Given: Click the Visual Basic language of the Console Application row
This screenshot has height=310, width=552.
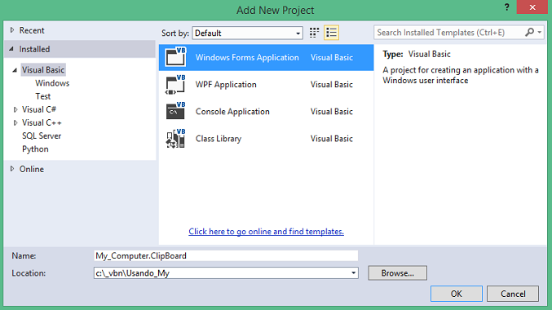Looking at the screenshot, I should pyautogui.click(x=332, y=111).
